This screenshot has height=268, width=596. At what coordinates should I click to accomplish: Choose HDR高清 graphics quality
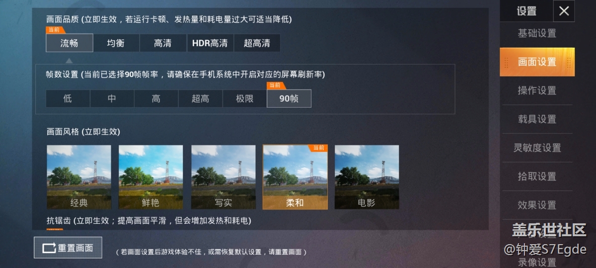click(x=210, y=43)
